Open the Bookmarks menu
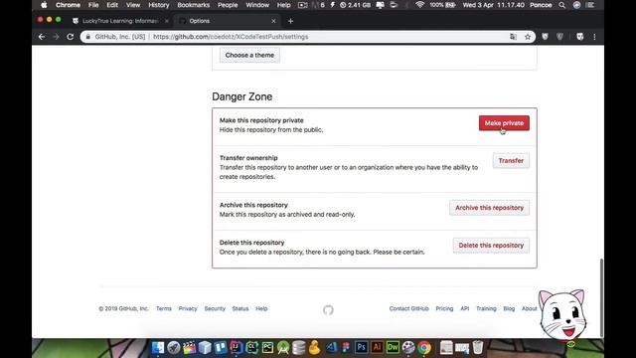 194,5
